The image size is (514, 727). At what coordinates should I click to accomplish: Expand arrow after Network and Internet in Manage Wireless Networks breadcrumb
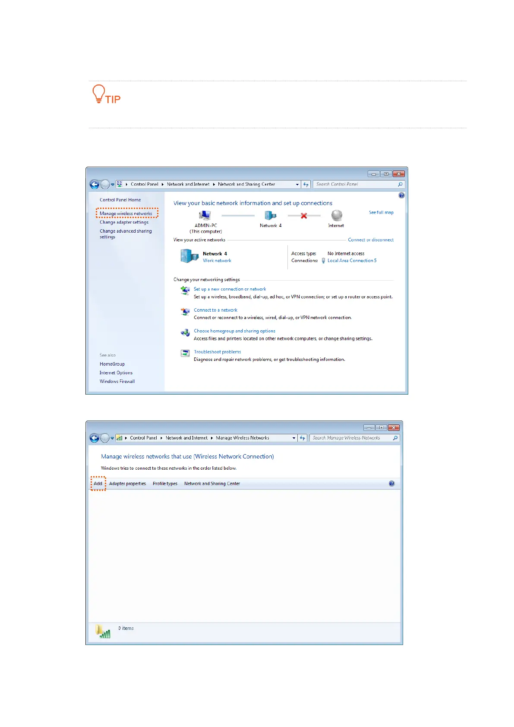point(212,438)
